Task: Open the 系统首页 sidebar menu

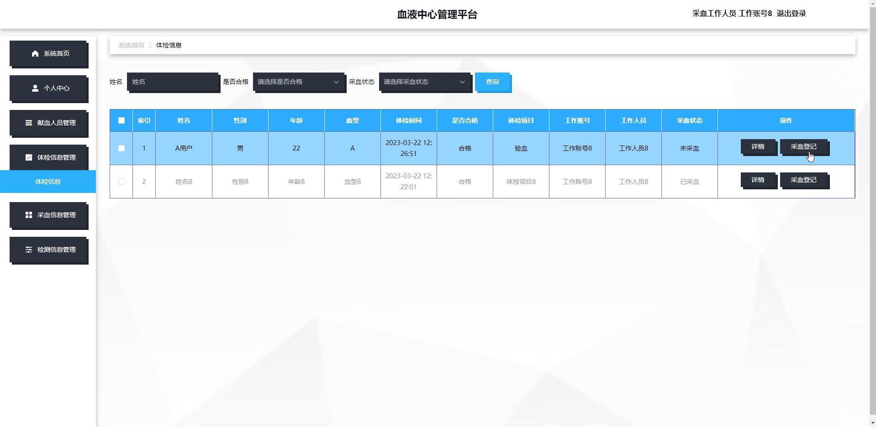Action: pos(48,53)
